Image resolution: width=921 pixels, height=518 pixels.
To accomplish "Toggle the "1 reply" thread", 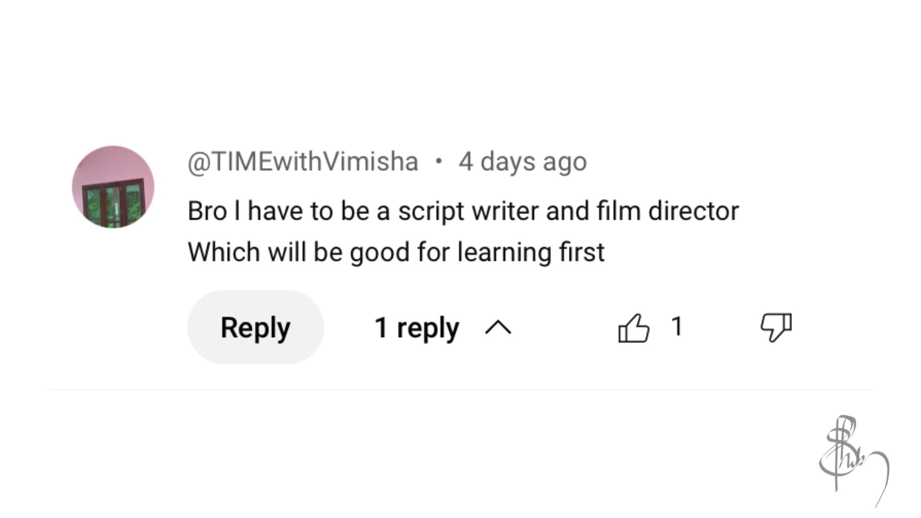I will (416, 328).
